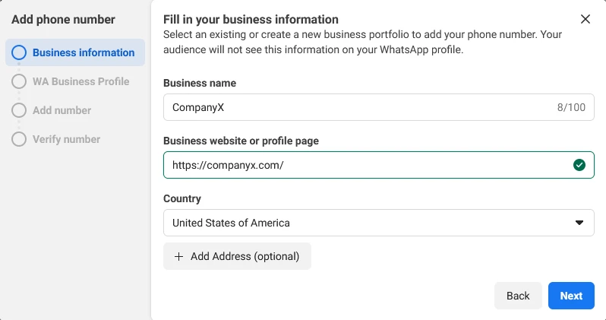Click the Add number step circle
The width and height of the screenshot is (606, 320).
pos(19,110)
